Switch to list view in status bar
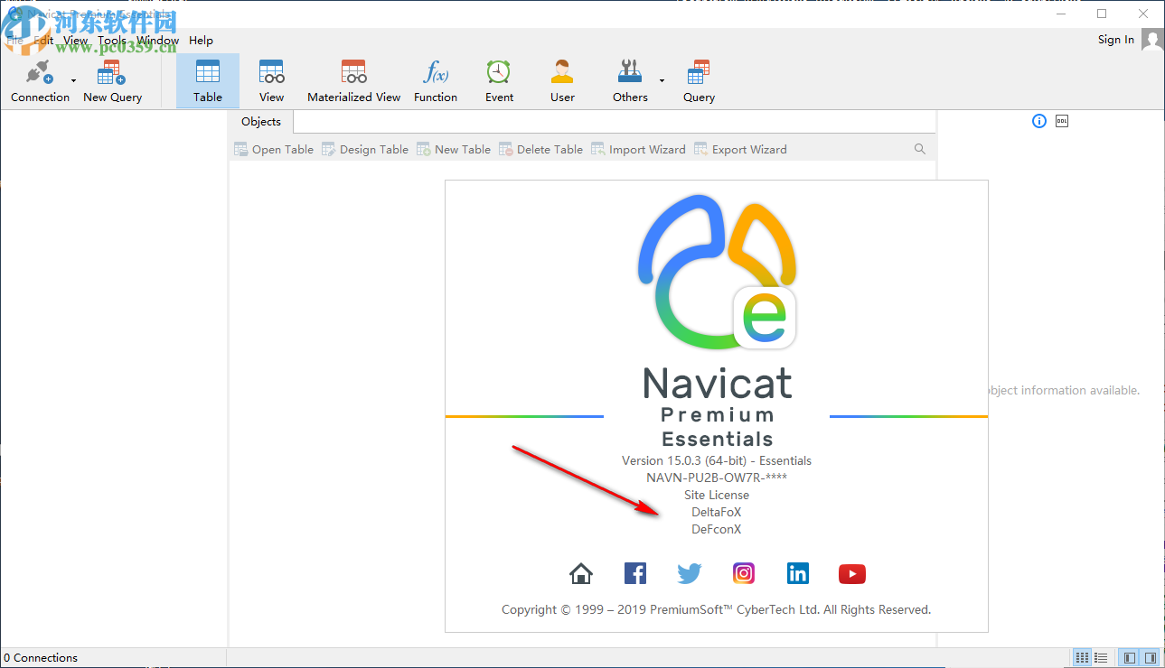This screenshot has width=1165, height=668. click(1101, 657)
